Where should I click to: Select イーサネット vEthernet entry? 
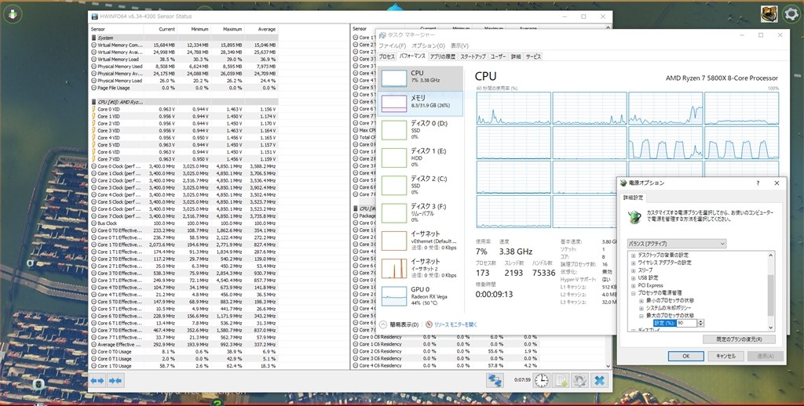421,241
